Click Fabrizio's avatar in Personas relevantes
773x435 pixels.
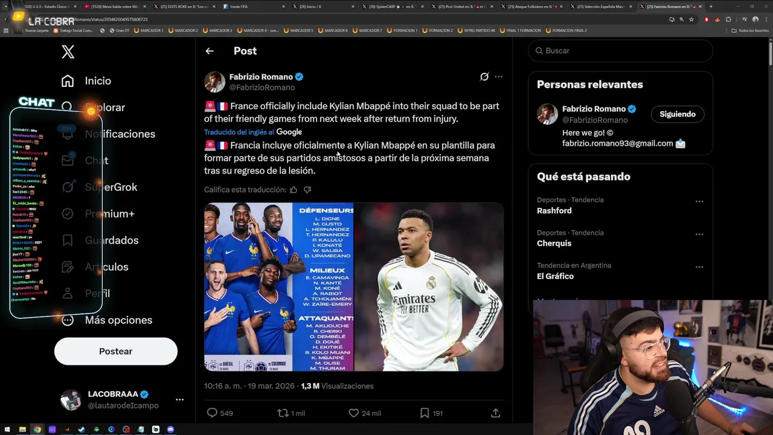[x=548, y=114]
